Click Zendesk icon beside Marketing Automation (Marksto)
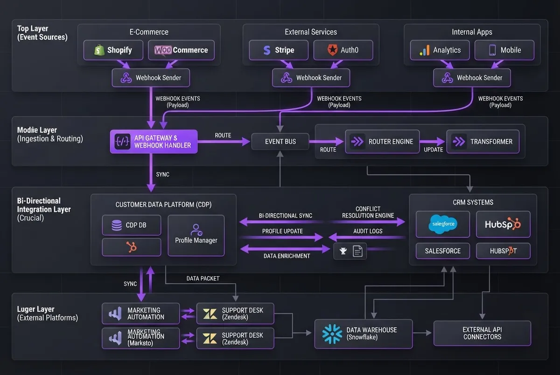Viewport: 560px width, 375px height. pyautogui.click(x=210, y=338)
